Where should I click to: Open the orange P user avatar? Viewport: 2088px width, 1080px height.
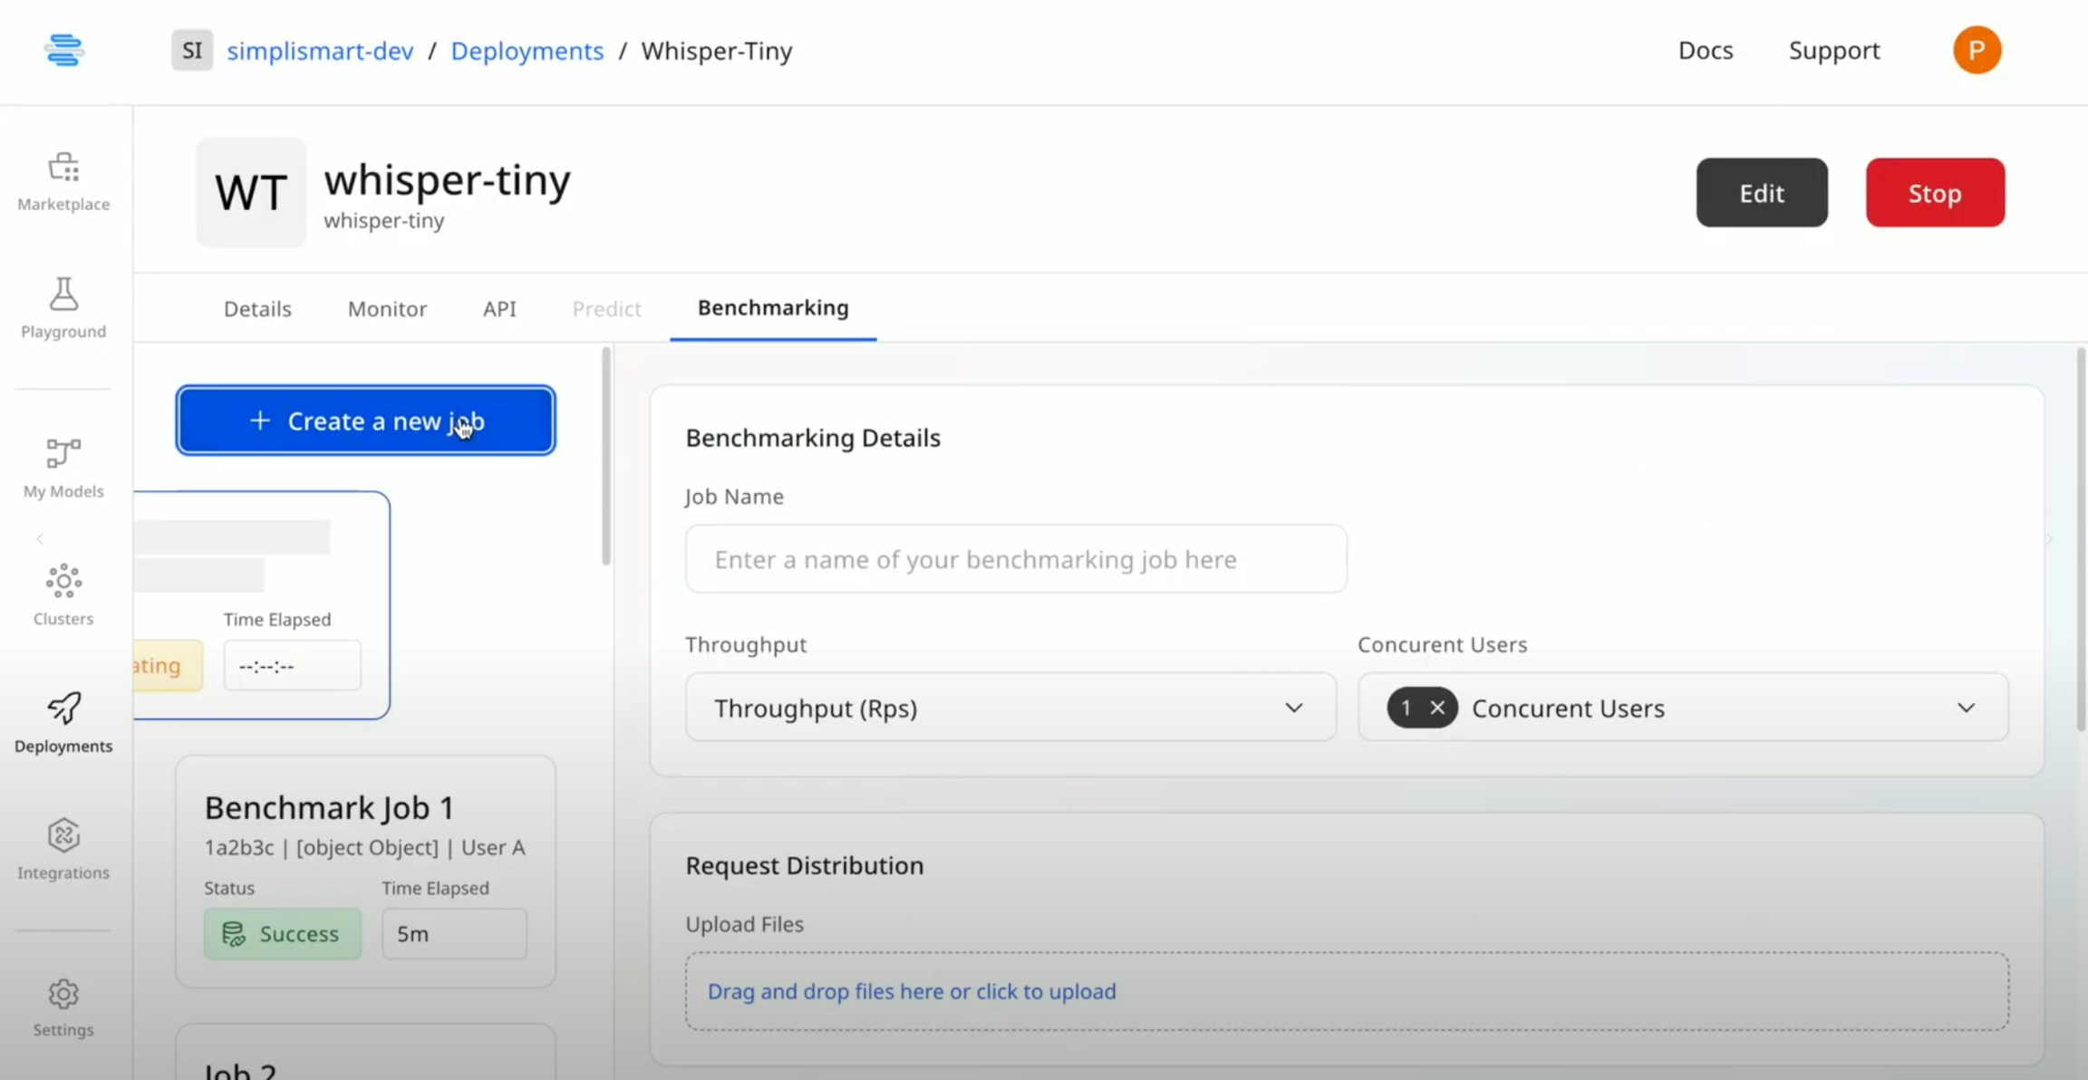[x=1977, y=50]
